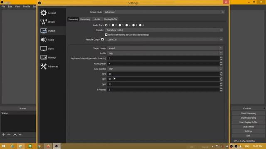This screenshot has width=266, height=149.
Task: Open File Explorer in taskbar
Action: [x=20, y=146]
